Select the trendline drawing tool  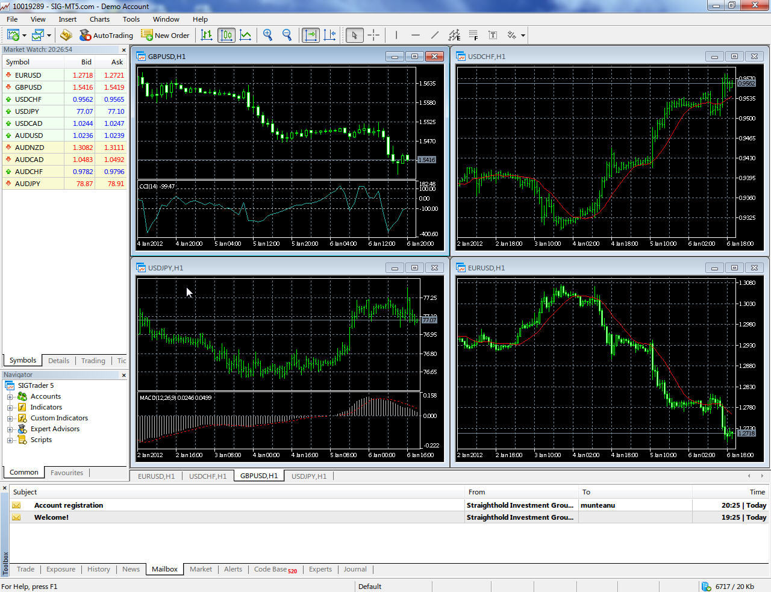click(x=435, y=35)
